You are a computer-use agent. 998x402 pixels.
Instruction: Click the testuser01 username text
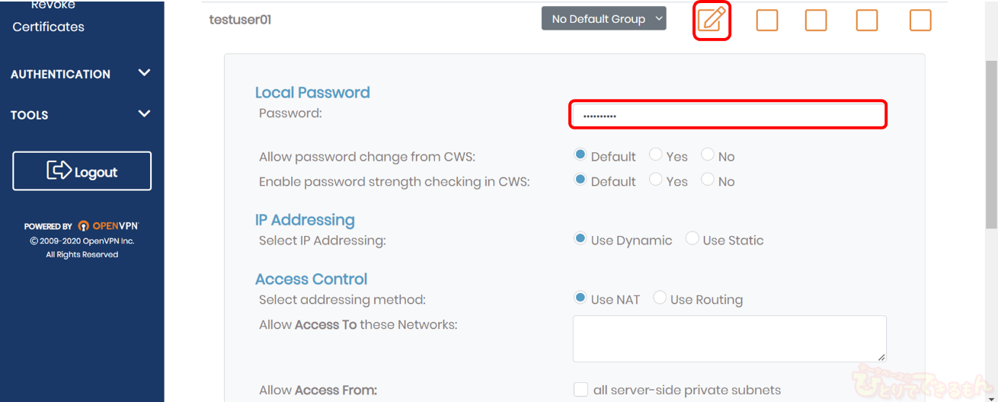(240, 20)
